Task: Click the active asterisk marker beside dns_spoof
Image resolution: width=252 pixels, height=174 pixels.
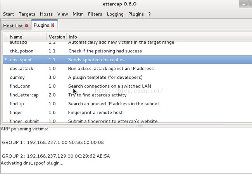Action: [6, 59]
